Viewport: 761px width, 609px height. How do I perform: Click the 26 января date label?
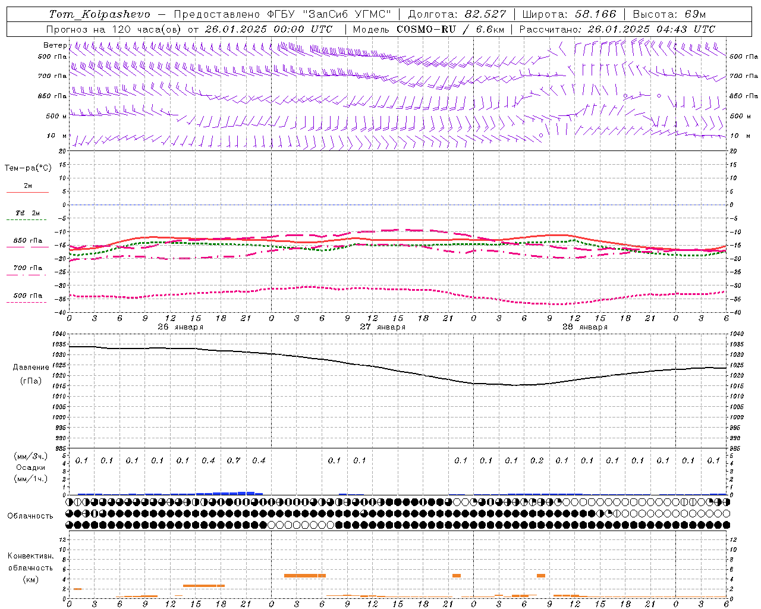pyautogui.click(x=180, y=327)
